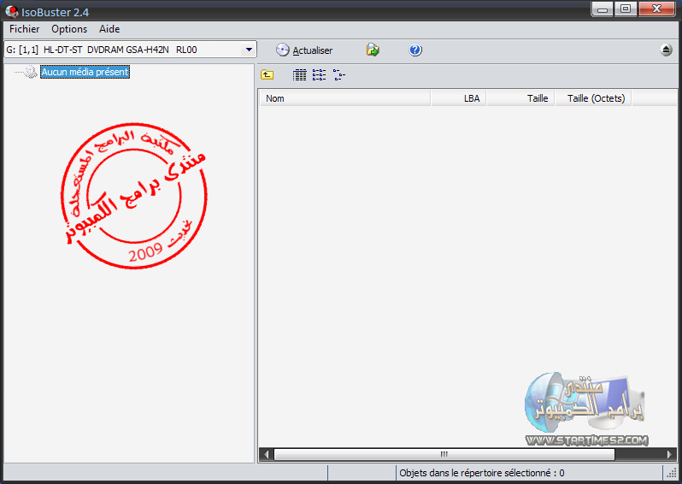The image size is (682, 484).
Task: Open the Fichier menu
Action: 24,29
